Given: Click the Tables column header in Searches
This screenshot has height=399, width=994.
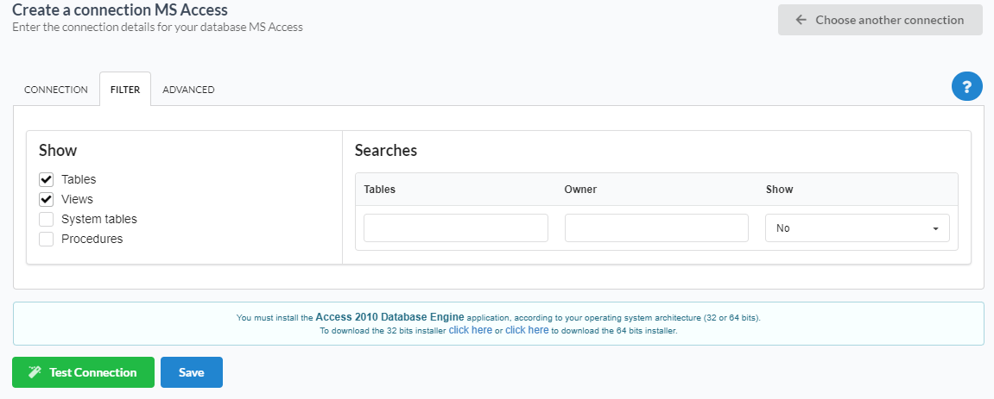Looking at the screenshot, I should click(x=380, y=189).
